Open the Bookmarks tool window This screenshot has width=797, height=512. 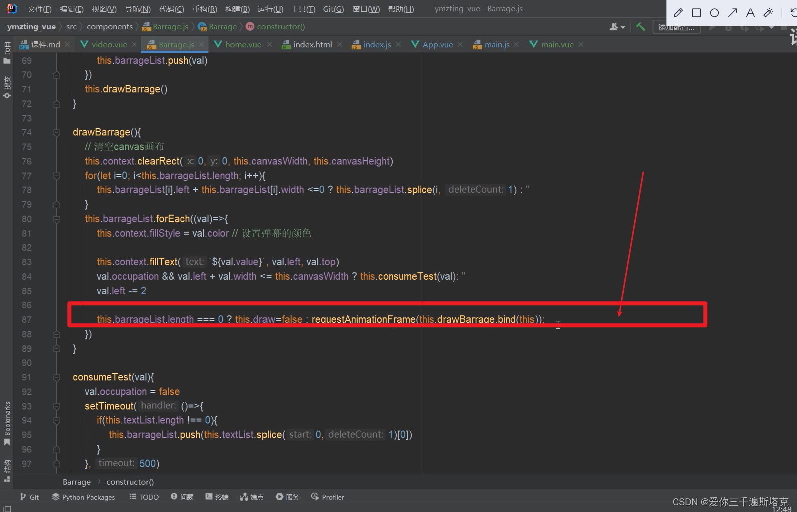click(x=7, y=423)
